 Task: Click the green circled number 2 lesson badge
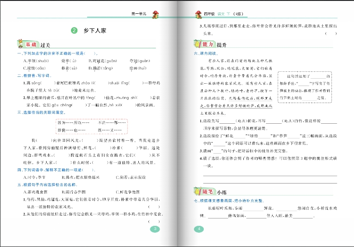tap(74, 30)
